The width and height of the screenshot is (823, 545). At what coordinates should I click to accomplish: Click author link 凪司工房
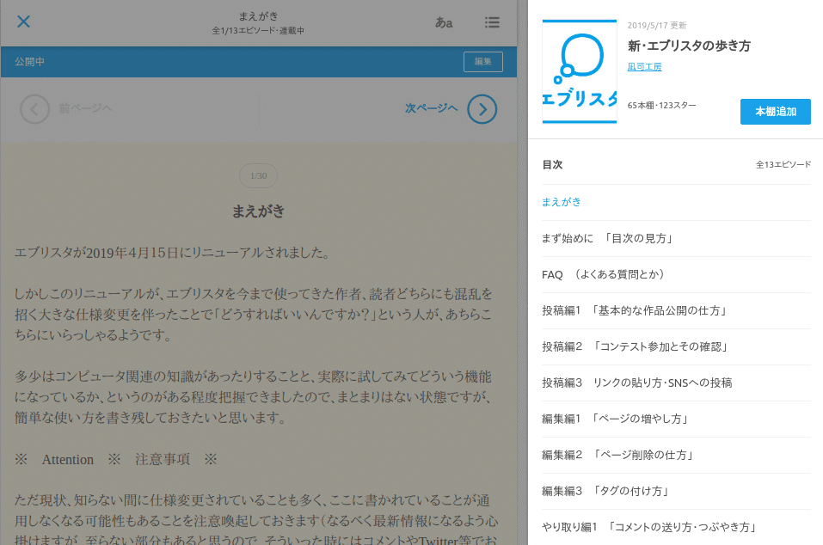[x=644, y=66]
